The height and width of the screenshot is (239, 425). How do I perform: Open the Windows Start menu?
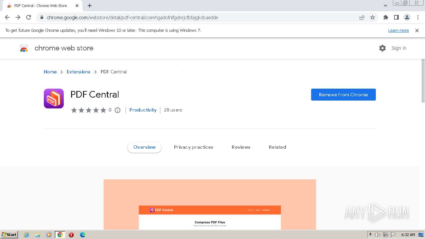(9, 235)
